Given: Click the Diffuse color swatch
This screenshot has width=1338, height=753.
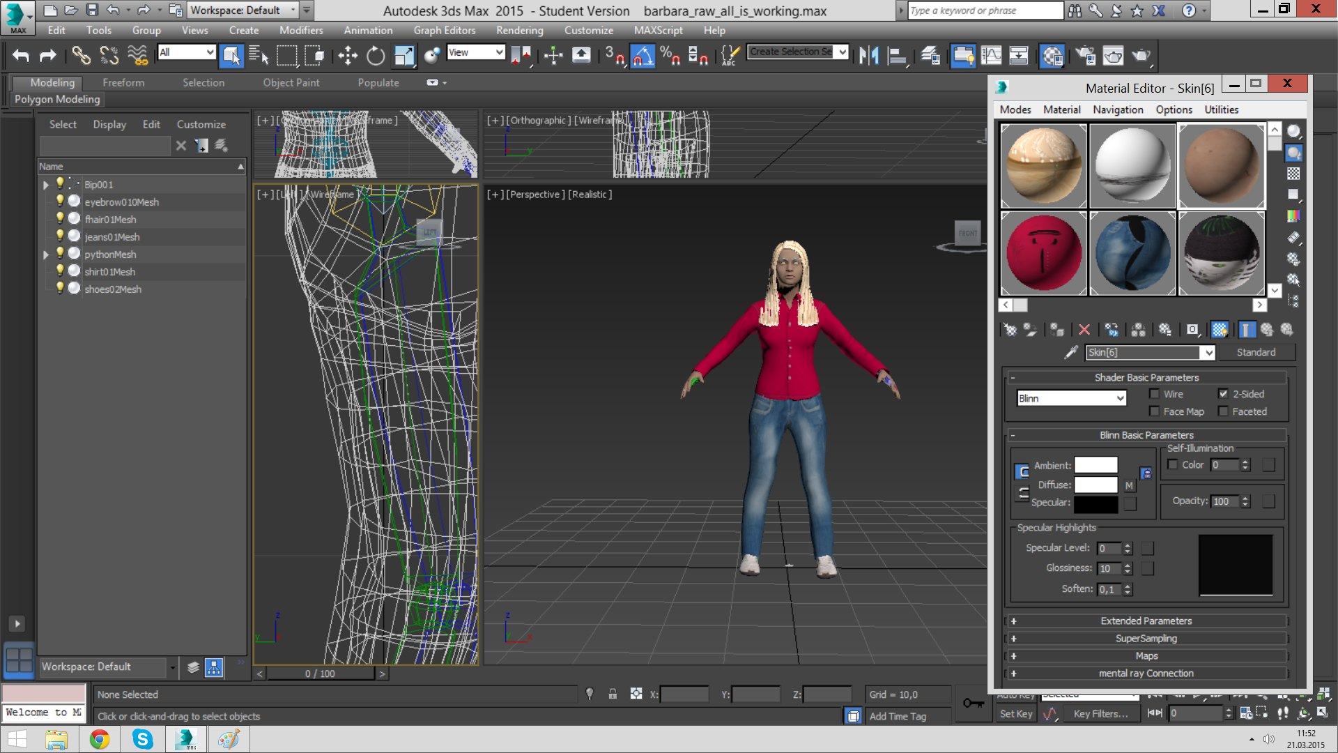Looking at the screenshot, I should coord(1095,485).
